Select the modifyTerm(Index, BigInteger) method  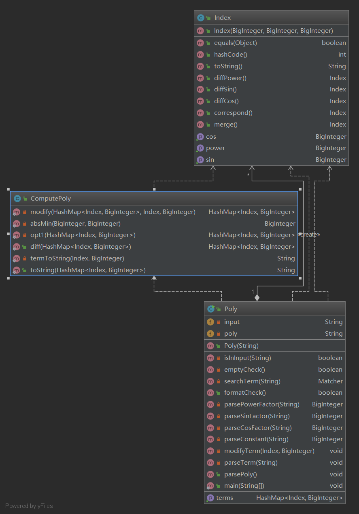tap(275, 451)
